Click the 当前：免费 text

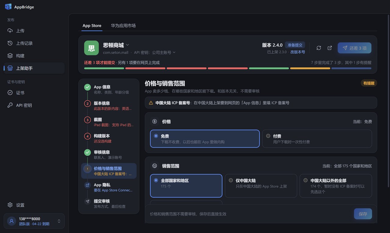click(x=362, y=122)
